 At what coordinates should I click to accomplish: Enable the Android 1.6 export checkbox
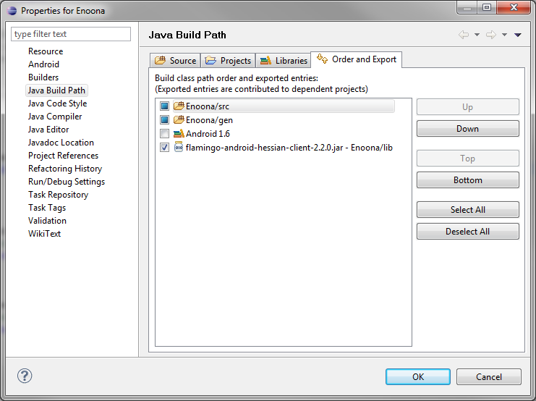[x=164, y=134]
